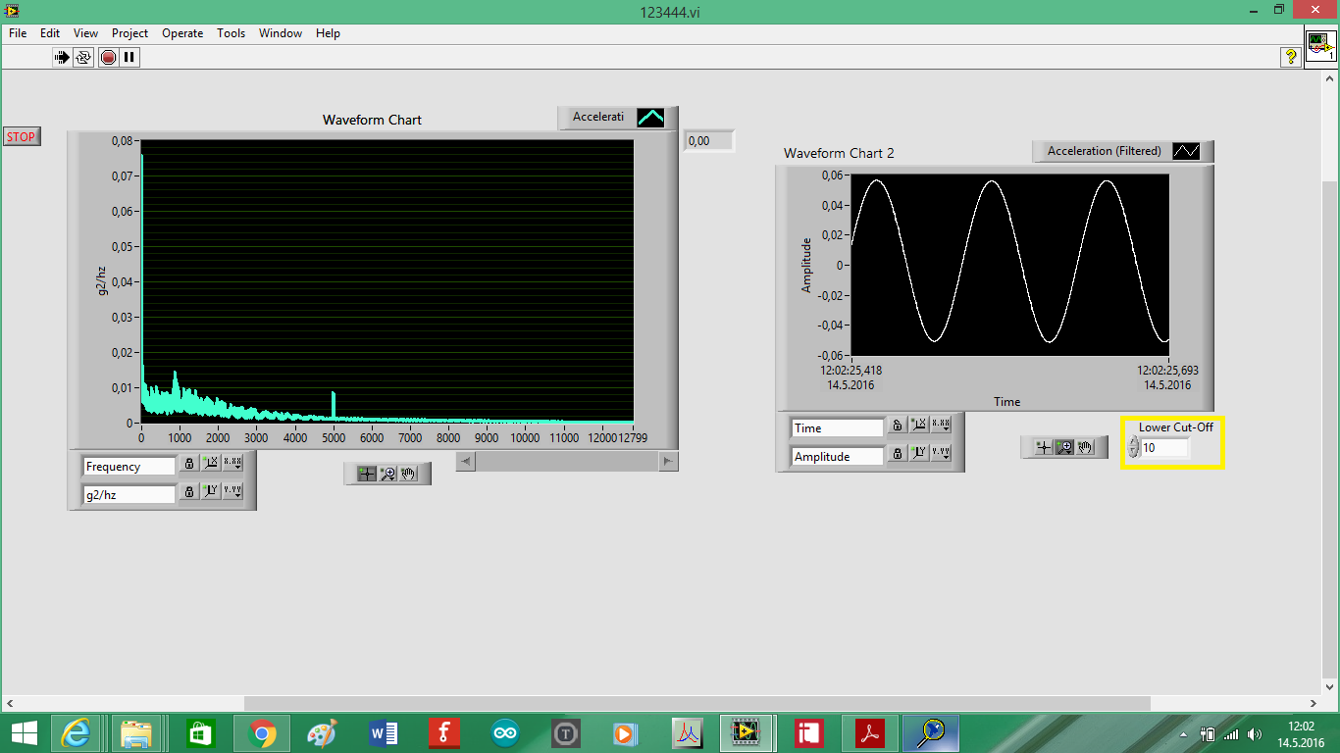
Task: Select the zoom tool under Waveform Chart
Action: coord(387,474)
